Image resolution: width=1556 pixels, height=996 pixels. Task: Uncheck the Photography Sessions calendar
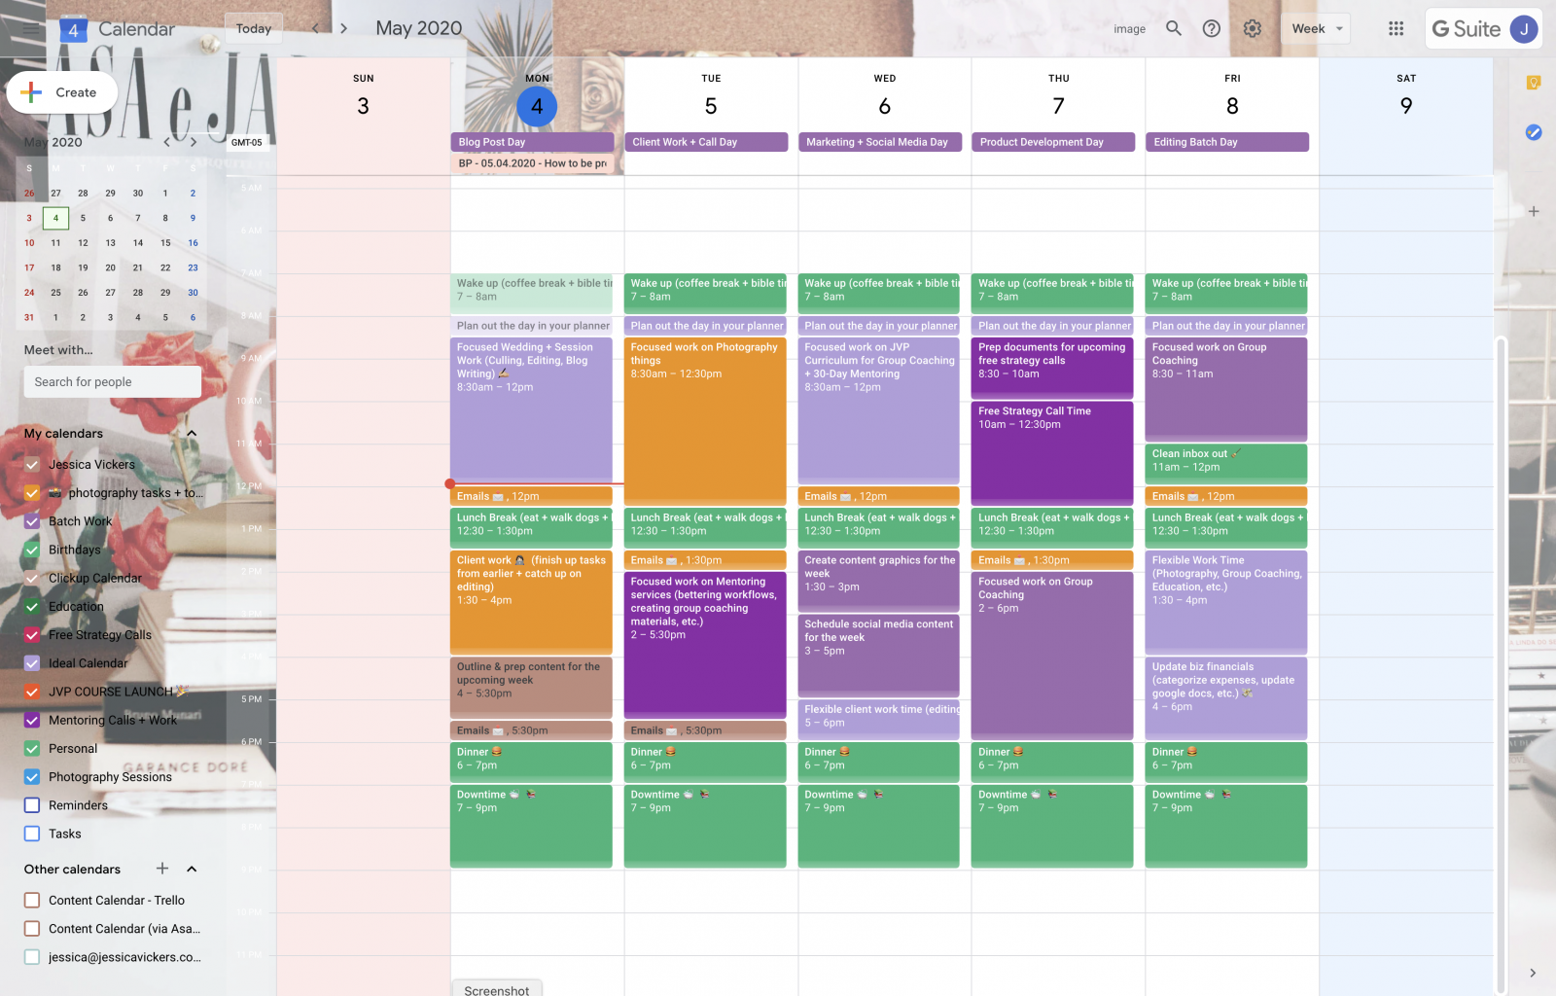[32, 777]
